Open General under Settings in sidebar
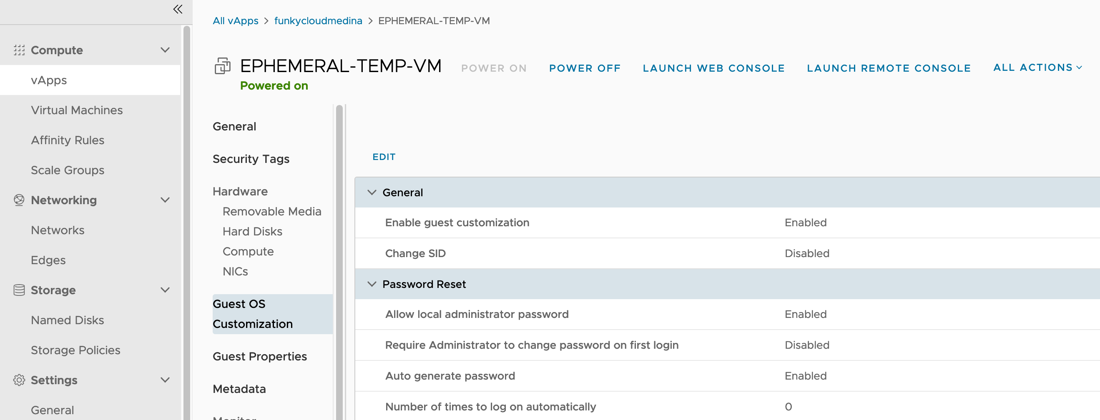Image resolution: width=1100 pixels, height=420 pixels. [53, 410]
